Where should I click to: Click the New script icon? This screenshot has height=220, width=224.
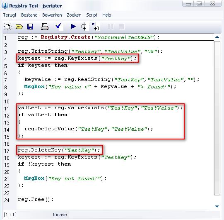click(8, 27)
